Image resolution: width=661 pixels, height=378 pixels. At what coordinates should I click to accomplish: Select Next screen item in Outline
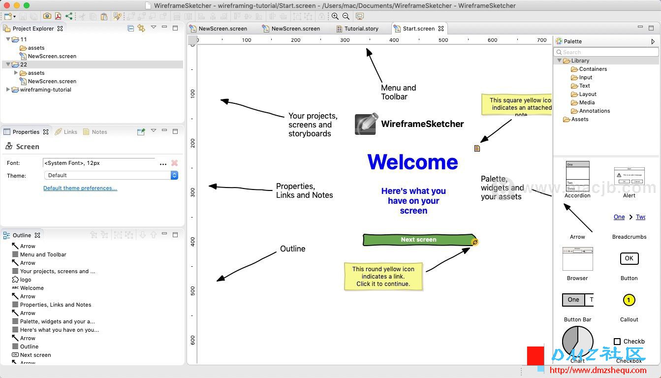31,355
